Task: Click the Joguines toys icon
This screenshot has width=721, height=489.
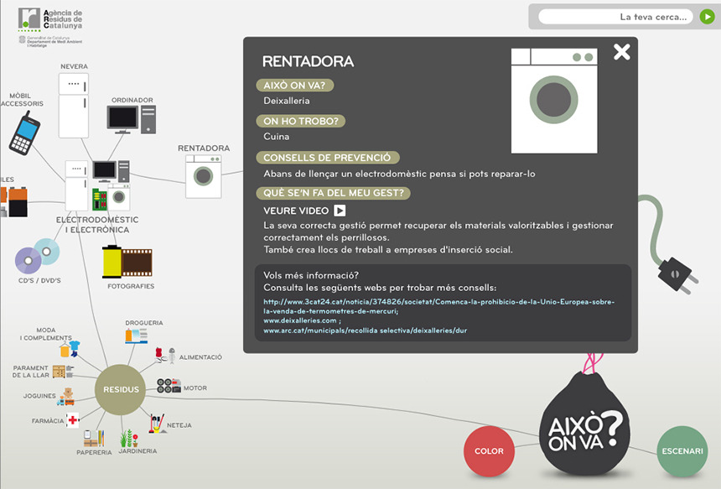Action: coord(65,397)
